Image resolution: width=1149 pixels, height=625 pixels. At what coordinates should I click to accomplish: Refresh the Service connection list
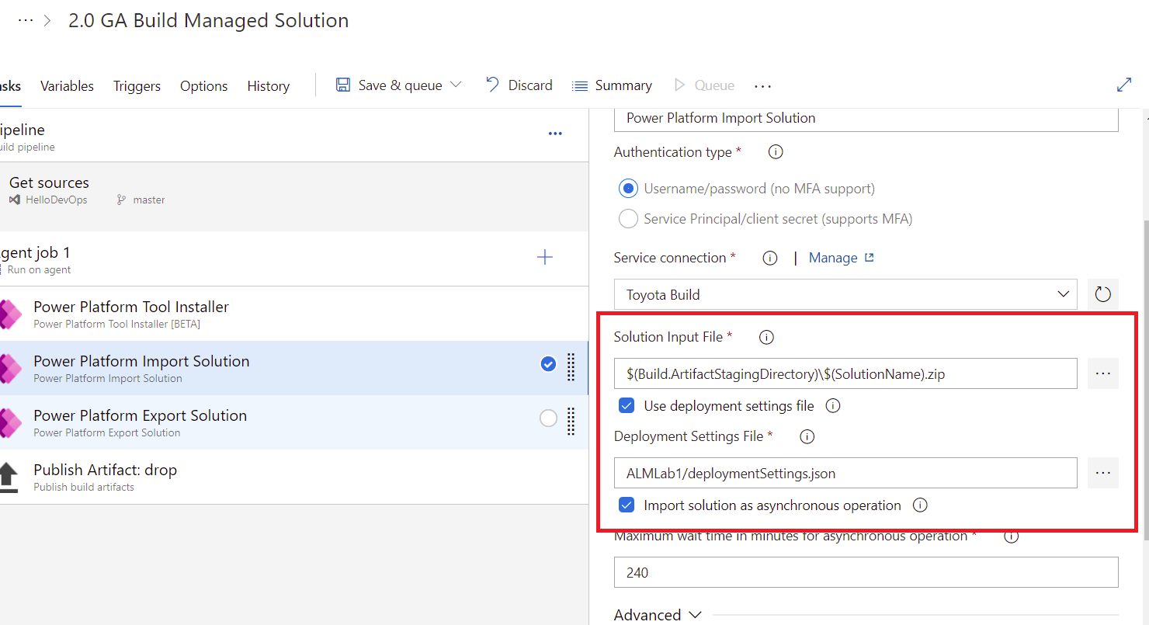[1102, 294]
